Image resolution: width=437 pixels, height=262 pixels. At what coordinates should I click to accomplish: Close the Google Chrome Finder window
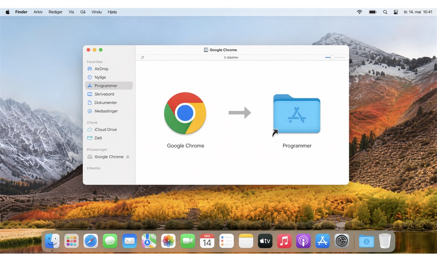(x=88, y=50)
